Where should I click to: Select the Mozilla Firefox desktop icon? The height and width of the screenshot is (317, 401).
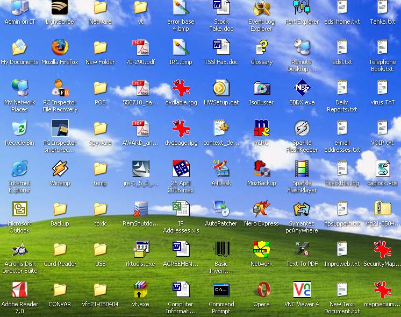[x=60, y=48]
